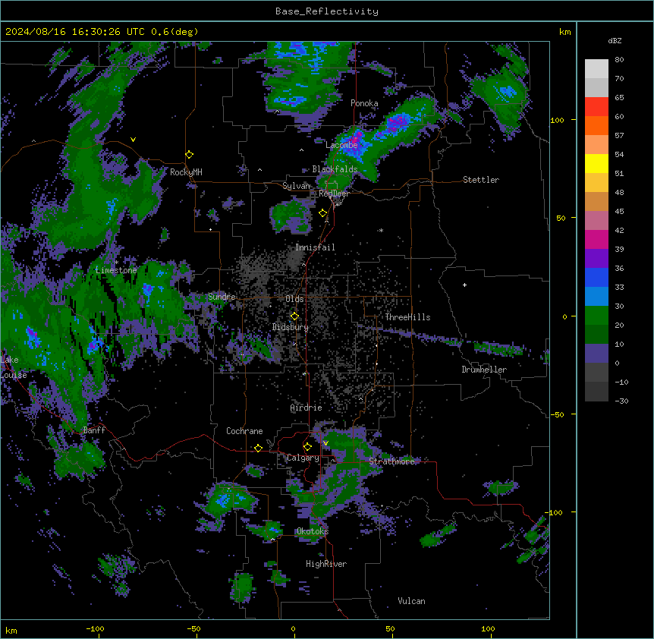Screen dimensions: 654x639
Task: Click the RedDeer city label
Action: 334,194
